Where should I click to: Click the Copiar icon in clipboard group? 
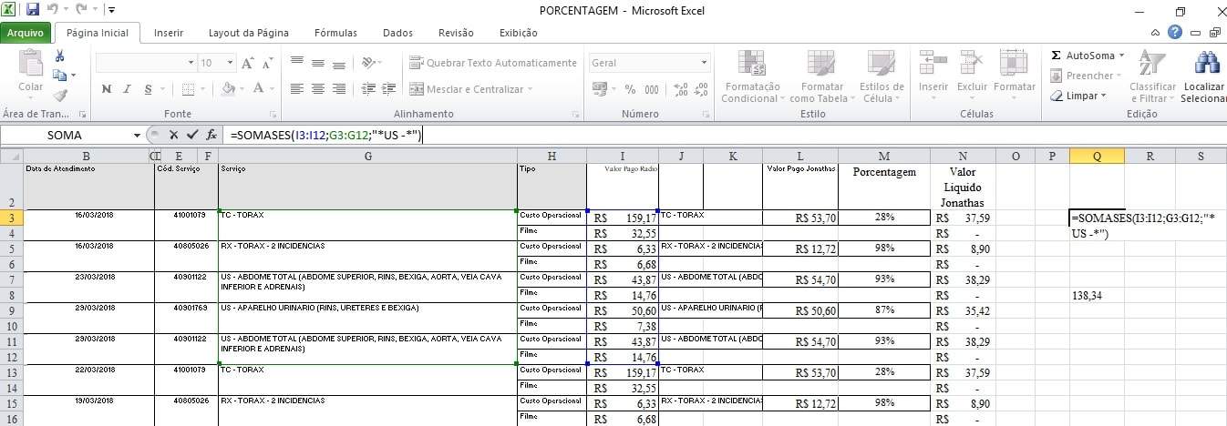point(60,75)
